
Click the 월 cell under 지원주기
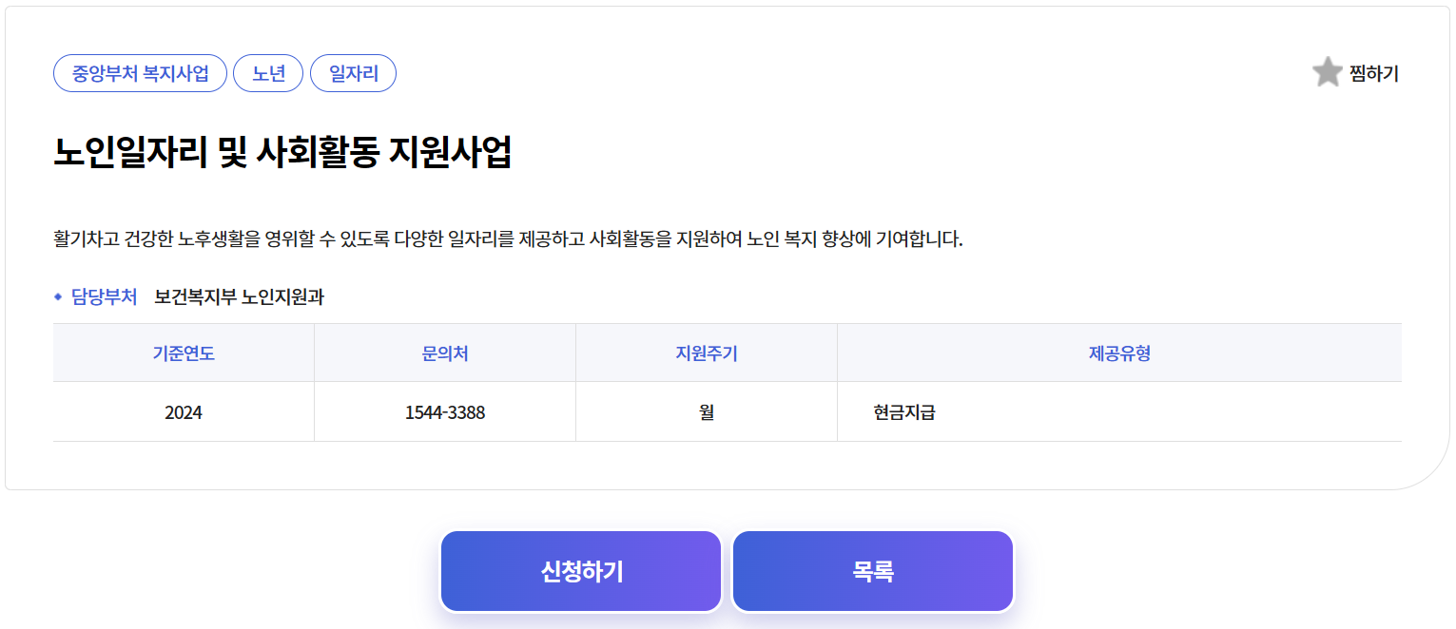[x=707, y=412]
